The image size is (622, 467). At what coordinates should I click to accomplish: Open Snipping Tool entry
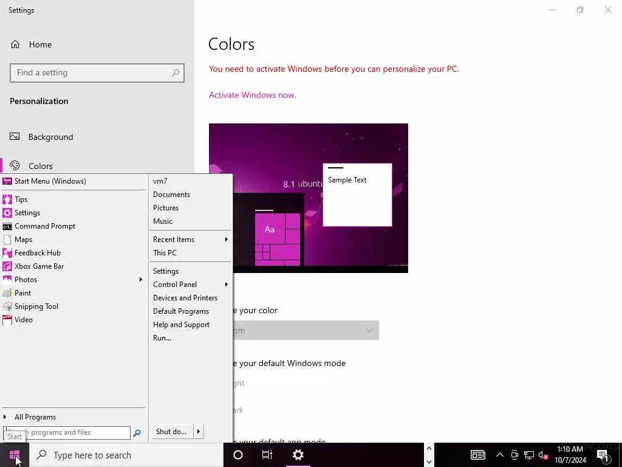click(73, 306)
